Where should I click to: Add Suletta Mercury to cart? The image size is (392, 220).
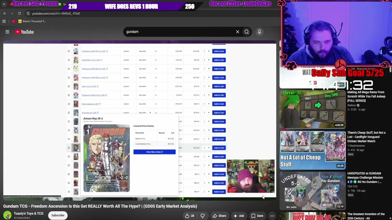tap(219, 60)
